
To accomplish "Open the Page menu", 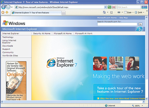I will [x=129, y=12].
